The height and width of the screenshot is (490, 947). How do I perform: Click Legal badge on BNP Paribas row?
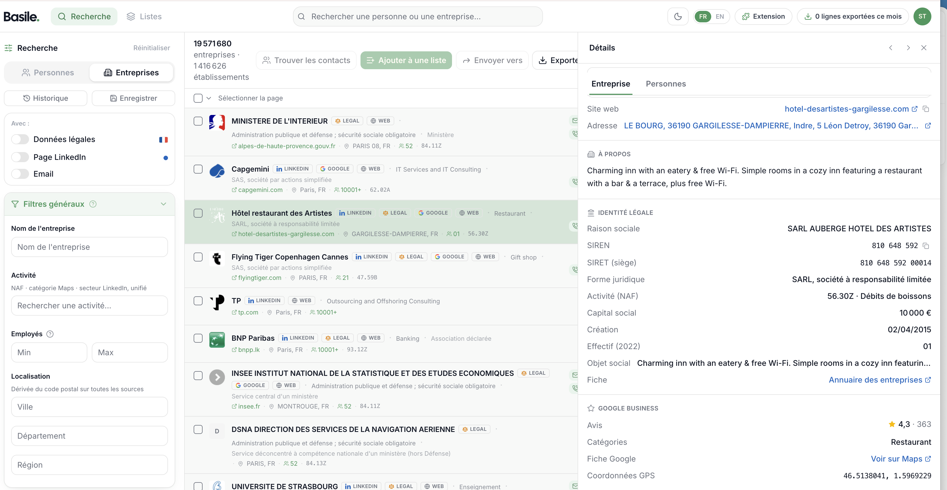(338, 338)
